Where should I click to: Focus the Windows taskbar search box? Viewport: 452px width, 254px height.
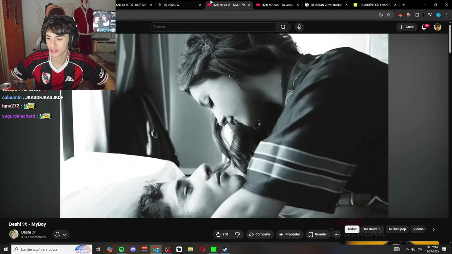(x=52, y=249)
